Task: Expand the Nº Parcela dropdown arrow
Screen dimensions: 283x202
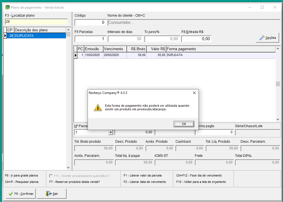Action: 111,132
